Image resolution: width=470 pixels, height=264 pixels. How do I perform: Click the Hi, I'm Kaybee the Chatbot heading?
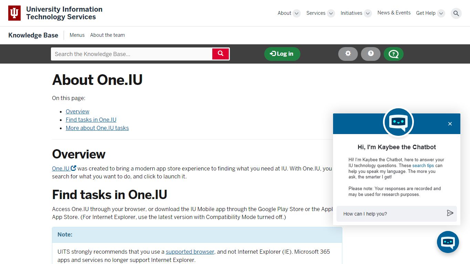pos(397,147)
